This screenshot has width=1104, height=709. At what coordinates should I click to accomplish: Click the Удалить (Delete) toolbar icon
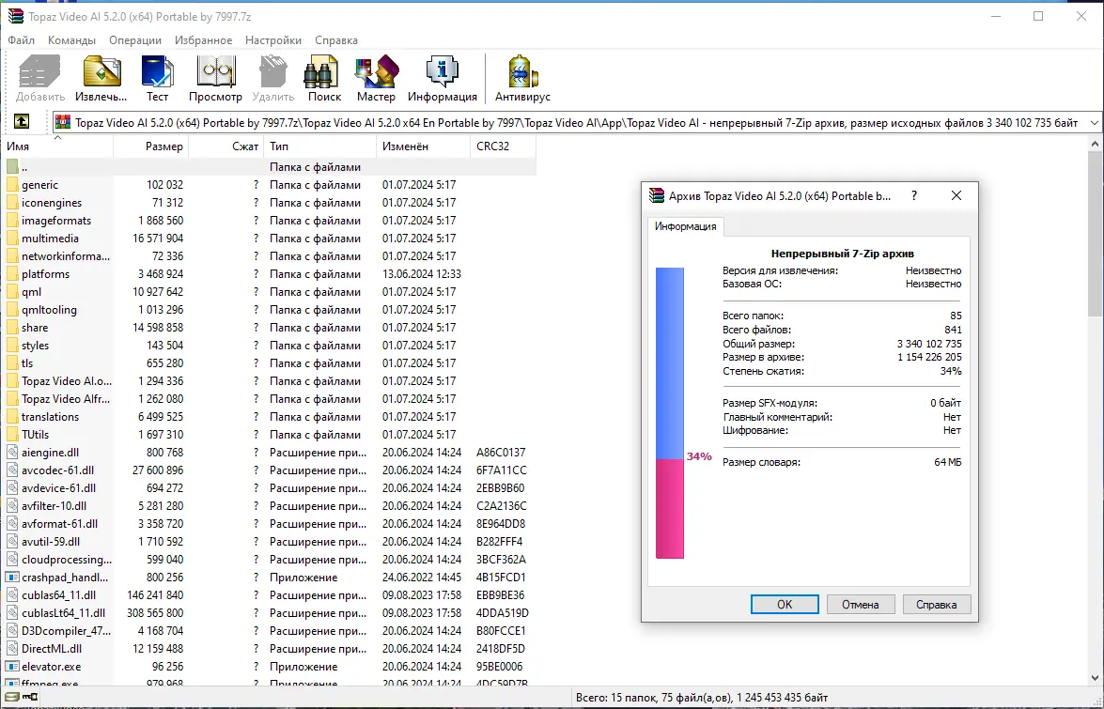click(272, 77)
